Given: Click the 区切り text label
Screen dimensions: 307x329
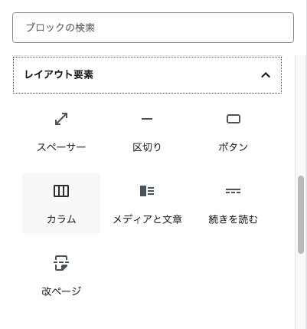Looking at the screenshot, I should [x=147, y=147].
